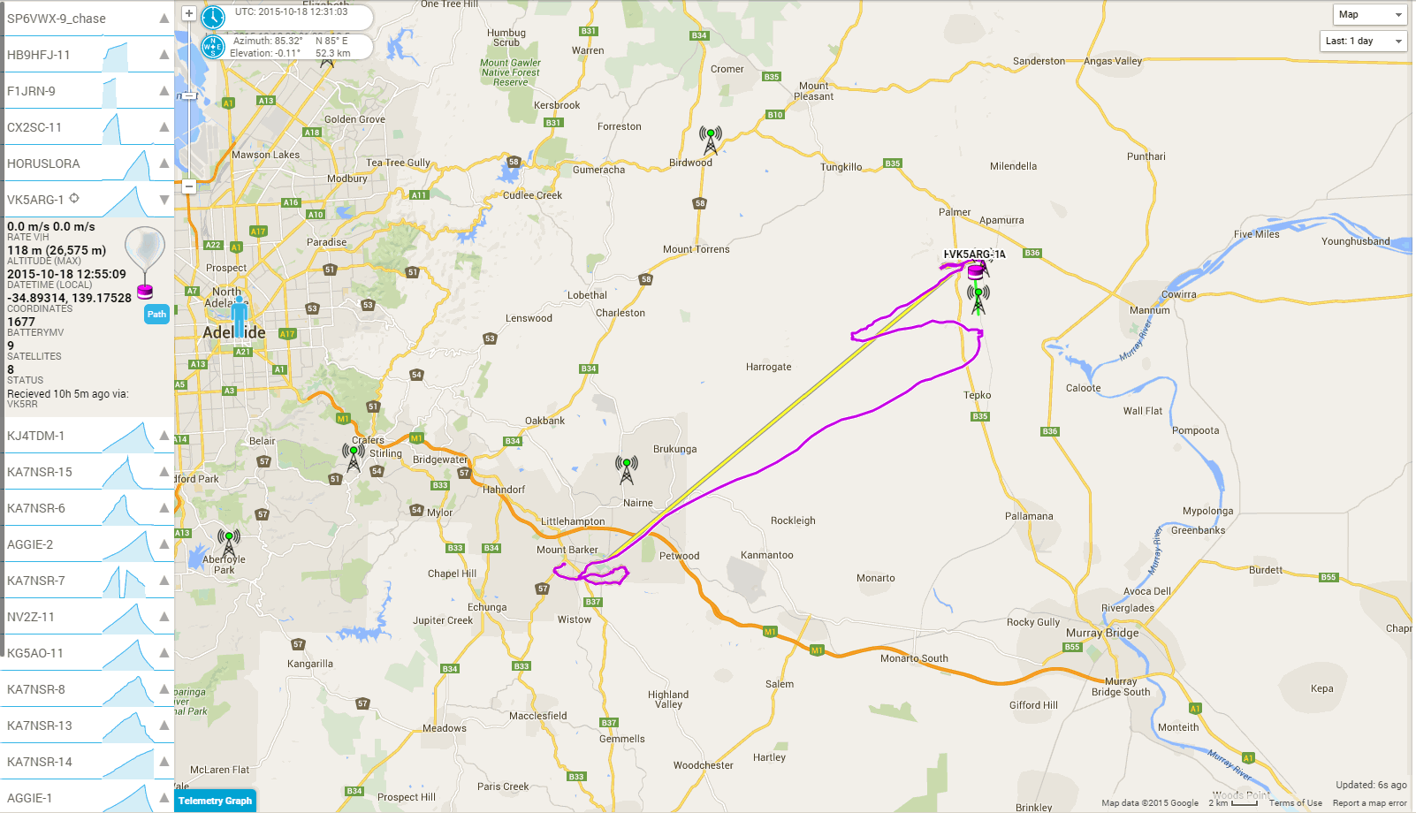Click the compass azimuth icon
This screenshot has height=813, width=1416.
[x=213, y=47]
